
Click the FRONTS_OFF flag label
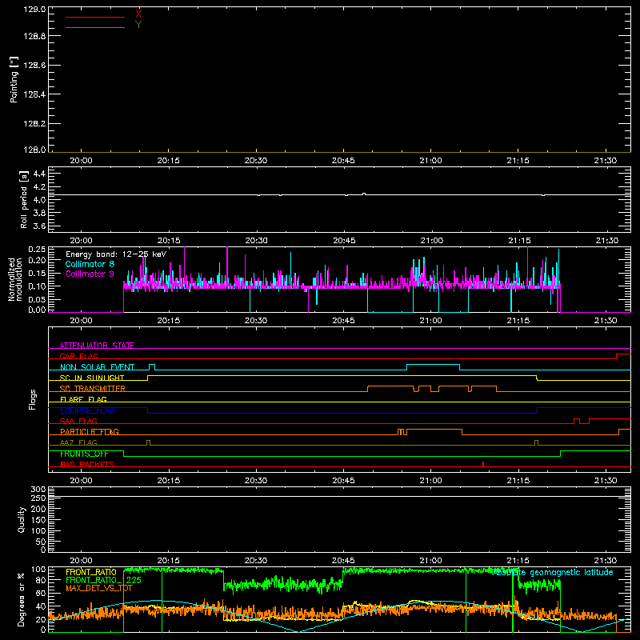[84, 454]
